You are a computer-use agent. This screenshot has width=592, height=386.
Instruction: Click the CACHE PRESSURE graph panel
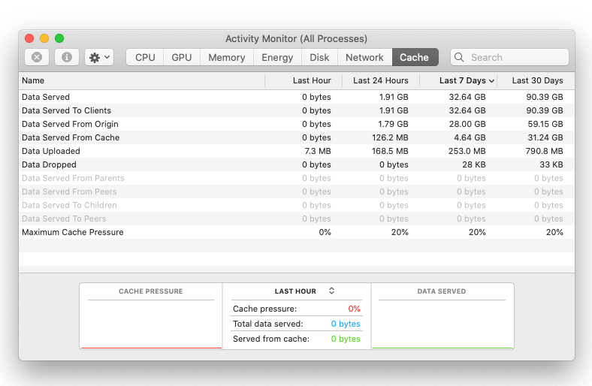coord(151,316)
